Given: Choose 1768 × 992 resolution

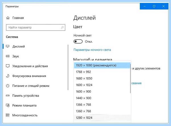Looking at the screenshot, I should (x=102, y=72).
